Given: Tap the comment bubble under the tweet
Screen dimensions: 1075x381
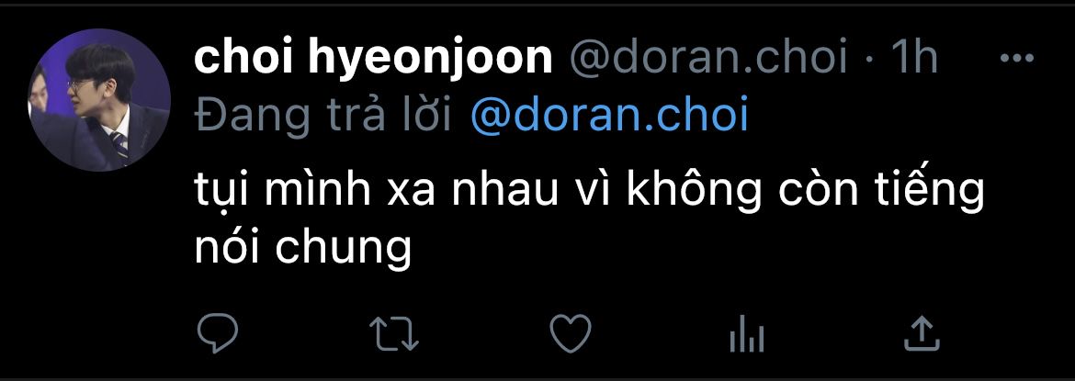Looking at the screenshot, I should [218, 333].
